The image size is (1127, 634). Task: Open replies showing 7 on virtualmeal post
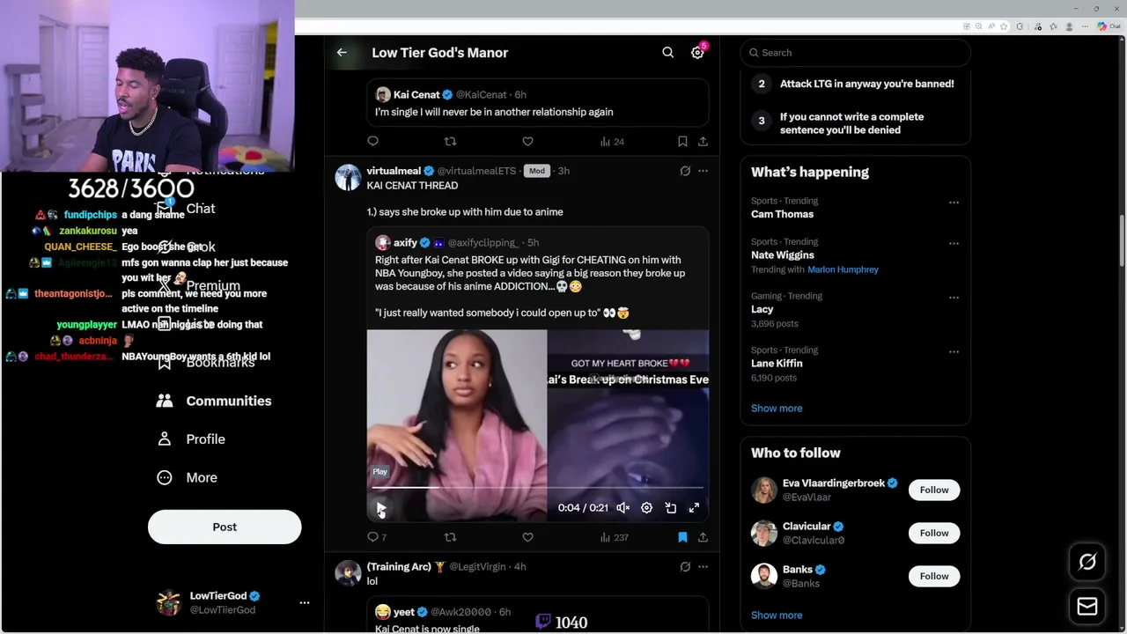(x=377, y=537)
